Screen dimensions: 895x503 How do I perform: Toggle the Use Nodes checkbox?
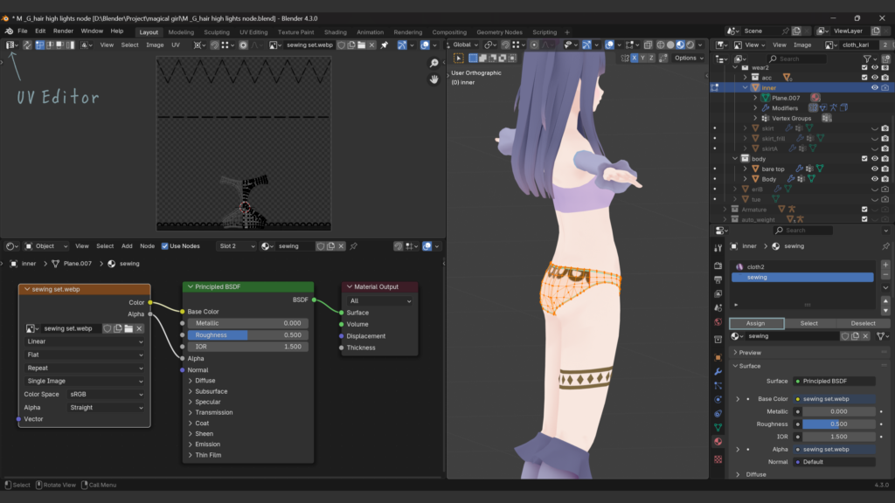tap(165, 246)
